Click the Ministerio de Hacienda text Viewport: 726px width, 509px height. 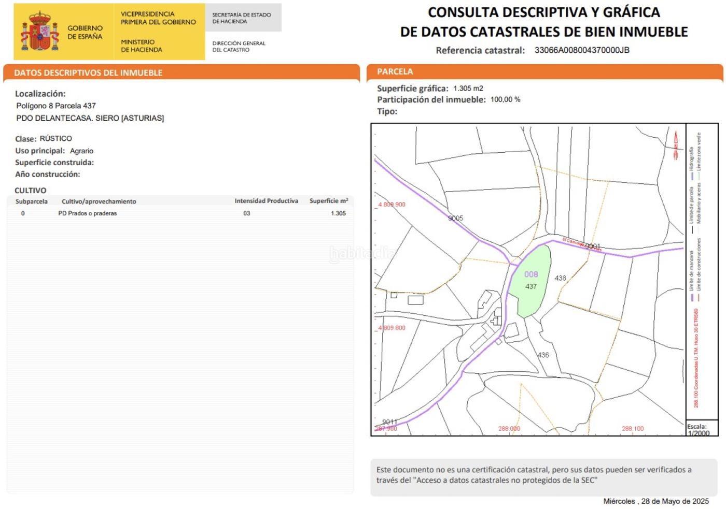142,46
